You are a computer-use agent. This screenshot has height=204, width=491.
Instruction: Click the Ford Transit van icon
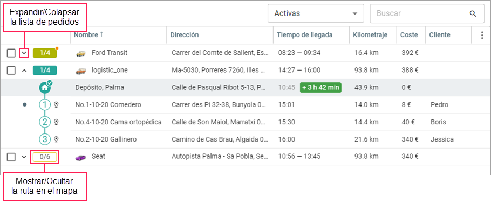pos(80,53)
